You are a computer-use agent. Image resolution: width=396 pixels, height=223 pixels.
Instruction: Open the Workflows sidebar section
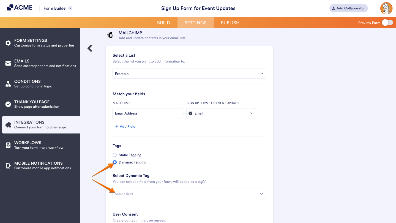coord(8,145)
